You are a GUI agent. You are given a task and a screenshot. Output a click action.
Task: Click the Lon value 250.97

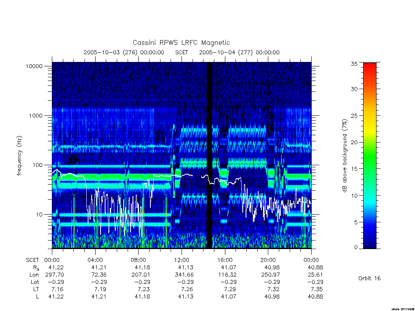click(x=270, y=275)
